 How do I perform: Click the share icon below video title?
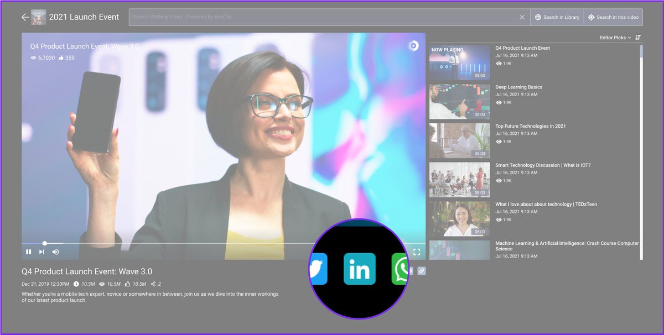point(153,284)
